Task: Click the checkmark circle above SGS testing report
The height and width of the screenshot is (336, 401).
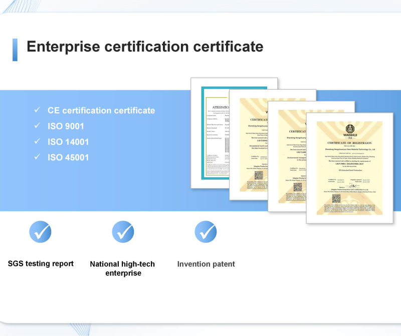Action: (40, 232)
